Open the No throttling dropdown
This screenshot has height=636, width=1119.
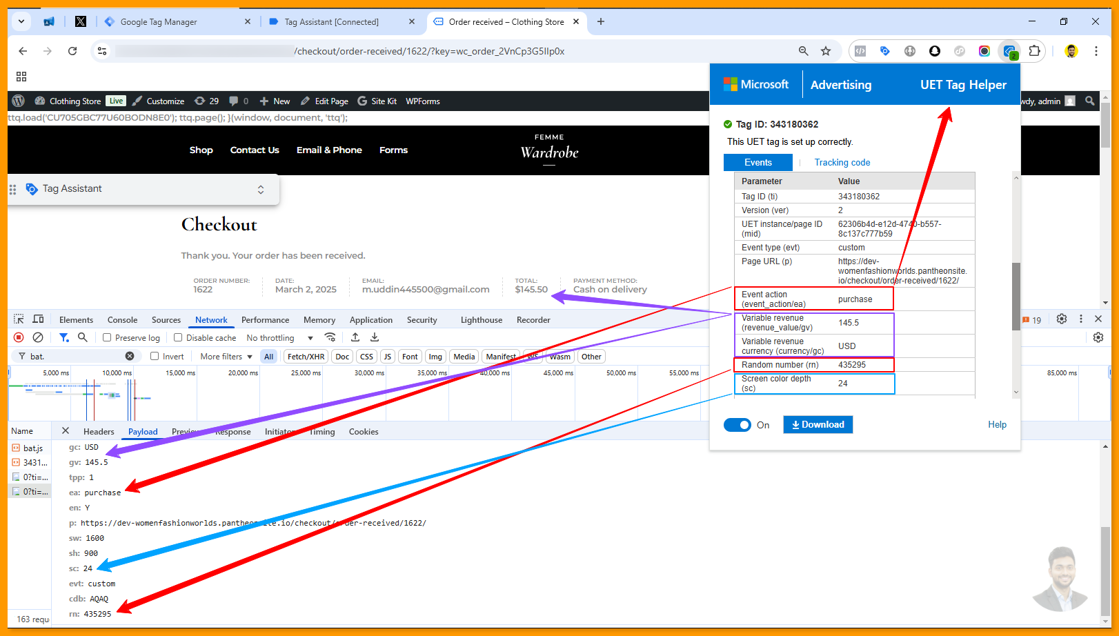pos(279,338)
